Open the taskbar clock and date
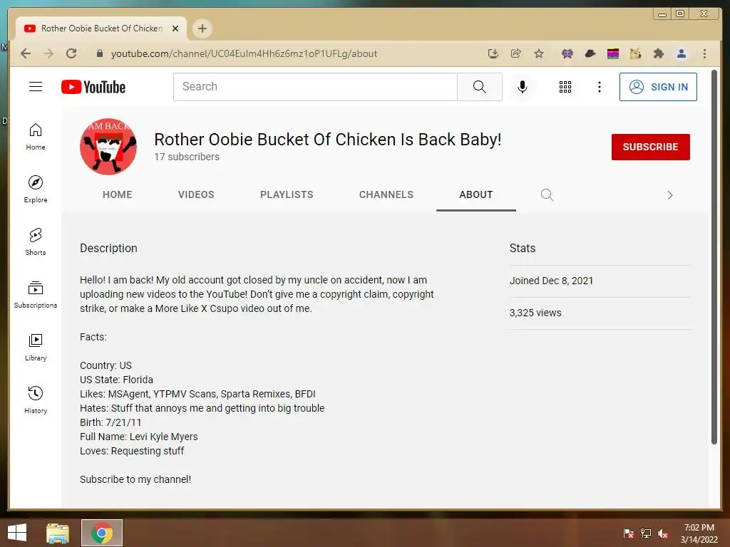 point(699,533)
